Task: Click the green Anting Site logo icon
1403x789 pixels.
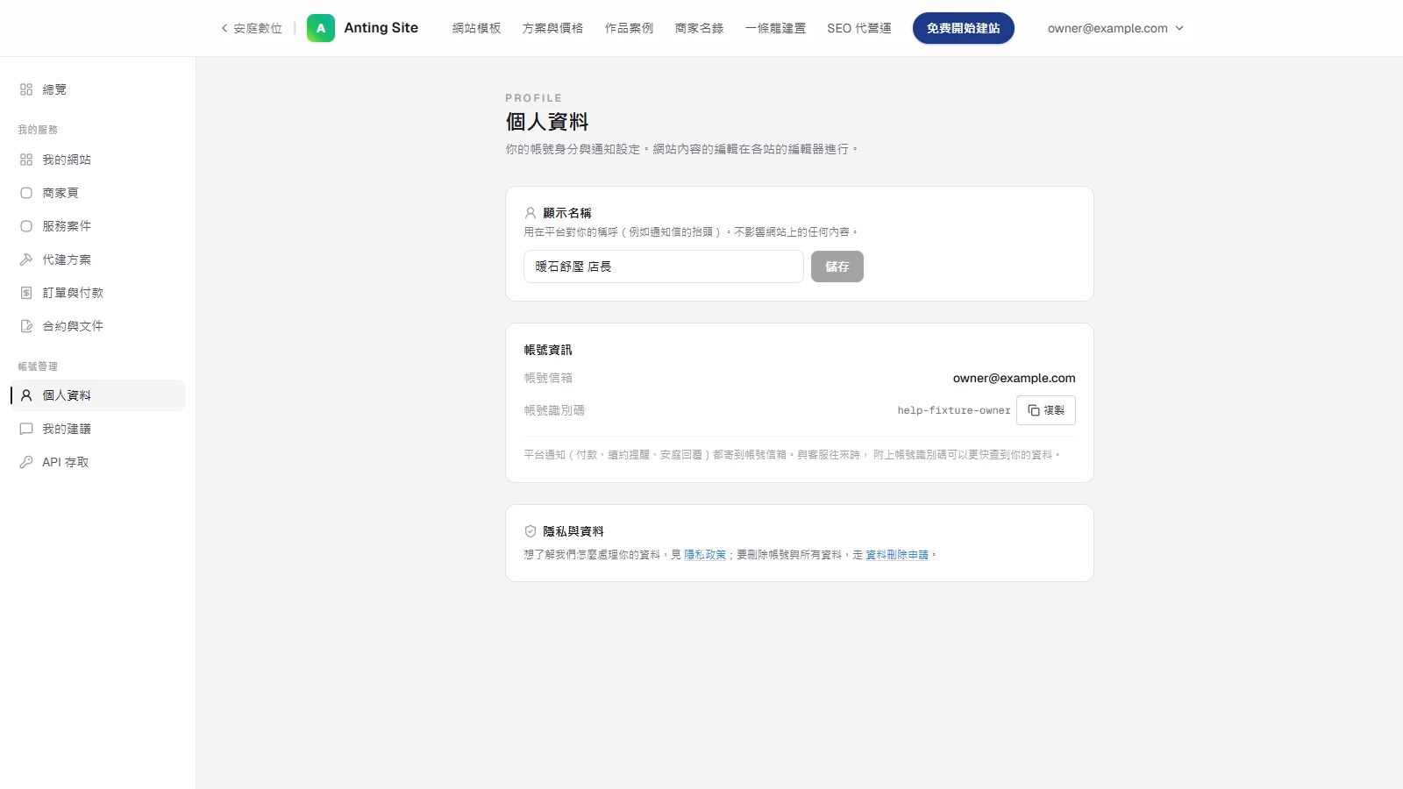Action: pyautogui.click(x=321, y=28)
